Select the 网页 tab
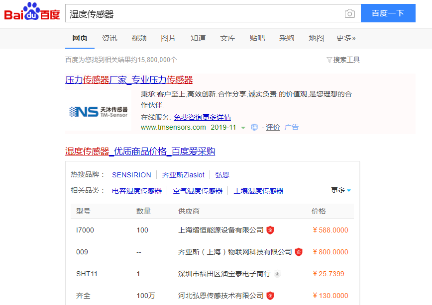This screenshot has height=305, width=432. tap(80, 38)
